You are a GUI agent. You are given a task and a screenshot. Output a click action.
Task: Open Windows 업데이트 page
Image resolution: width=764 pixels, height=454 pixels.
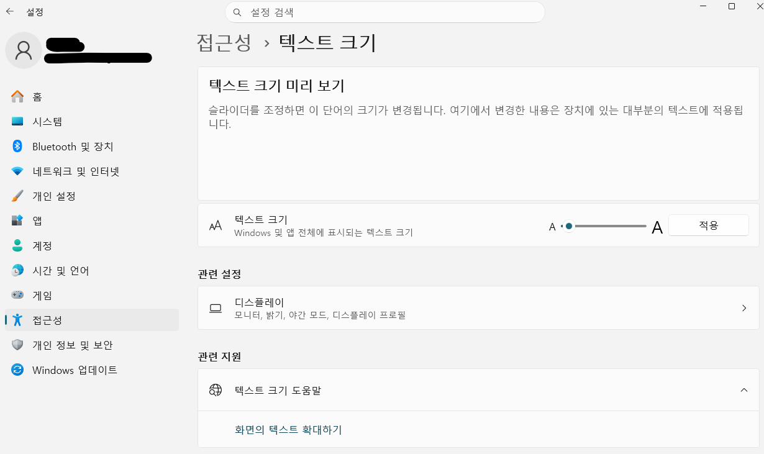click(x=92, y=370)
